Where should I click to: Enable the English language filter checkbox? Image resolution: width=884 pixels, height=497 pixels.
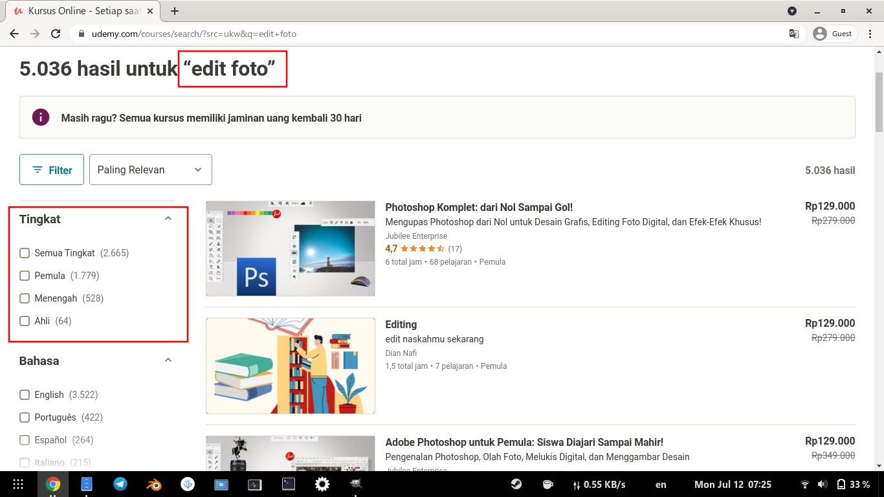[x=25, y=395]
